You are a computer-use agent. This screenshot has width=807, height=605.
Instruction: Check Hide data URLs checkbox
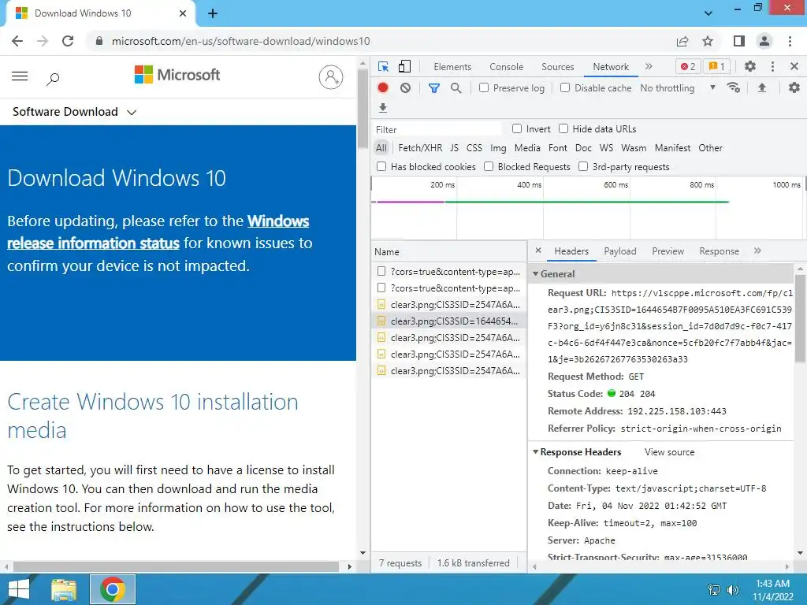(563, 128)
